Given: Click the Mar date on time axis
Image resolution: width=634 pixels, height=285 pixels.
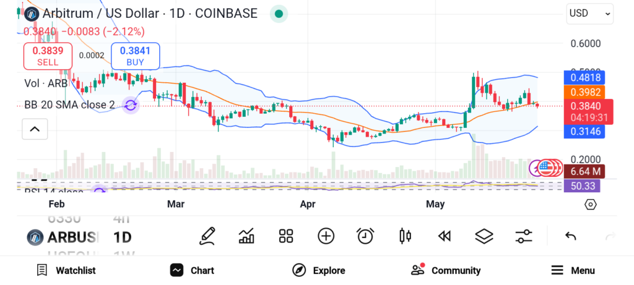Looking at the screenshot, I should coord(175,204).
